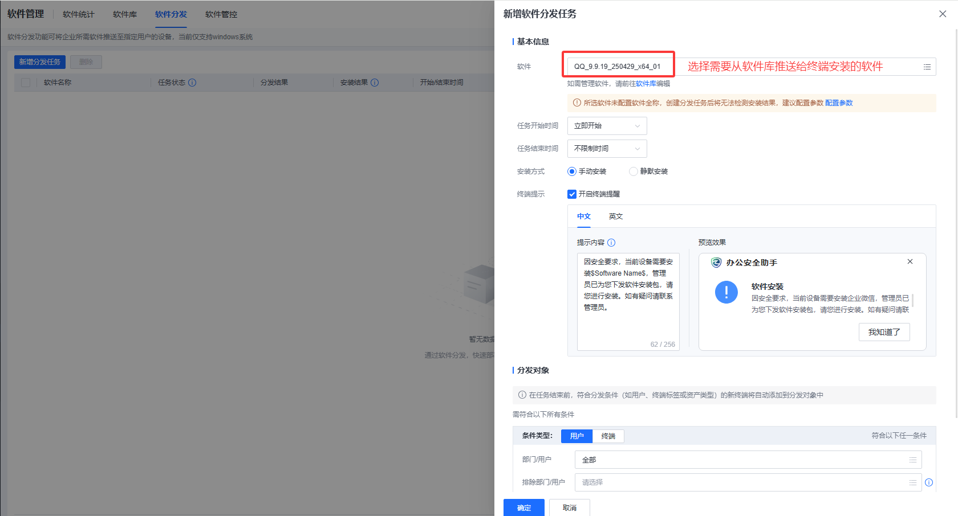Select 手动安装 radio option
Screen dimensions: 958x516
(x=572, y=171)
